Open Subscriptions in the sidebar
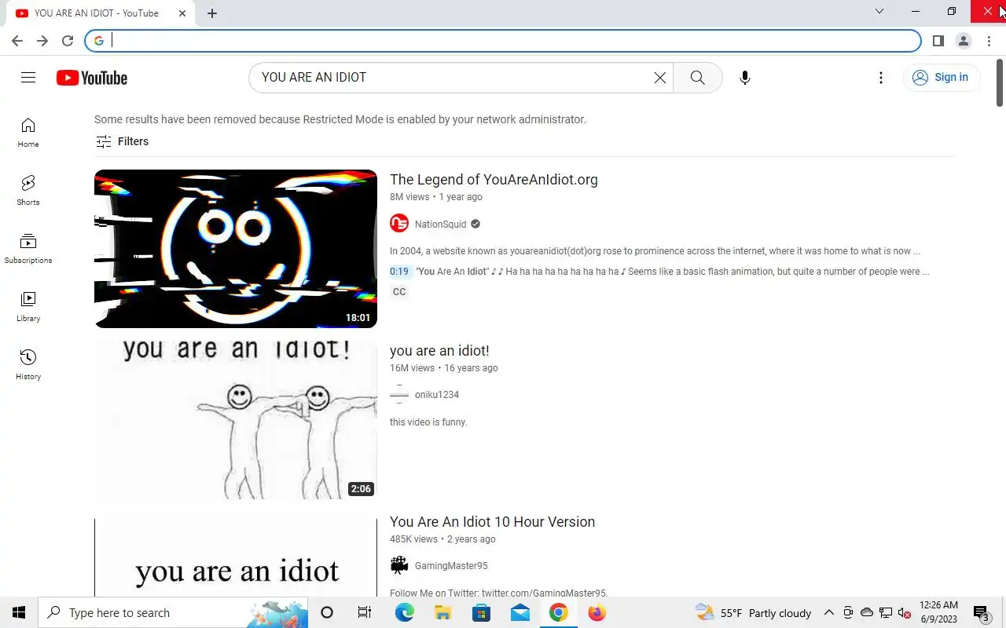Viewport: 1006px width, 628px height. coord(28,249)
